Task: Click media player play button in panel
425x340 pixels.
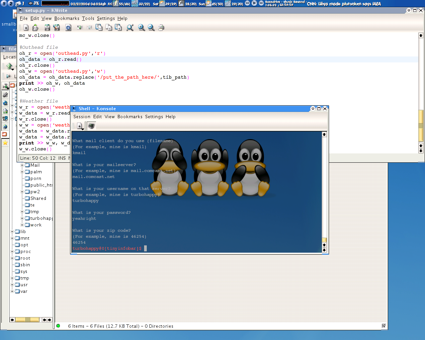Action: coord(254,3)
